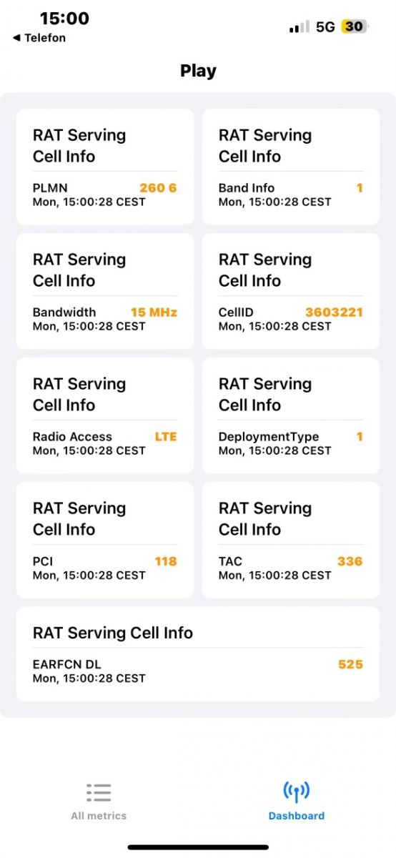Go back to Telefon app
The width and height of the screenshot is (396, 858).
click(x=39, y=38)
